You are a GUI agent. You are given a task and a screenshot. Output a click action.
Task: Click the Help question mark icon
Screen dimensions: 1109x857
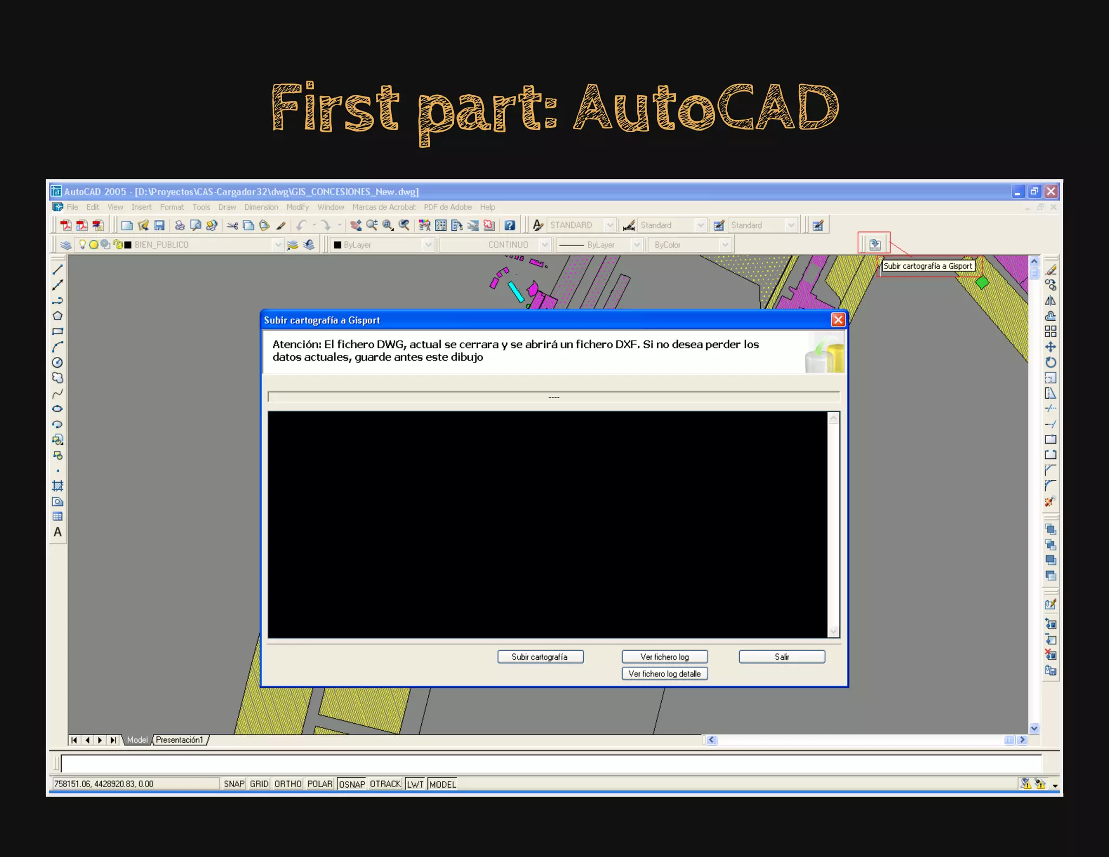510,225
